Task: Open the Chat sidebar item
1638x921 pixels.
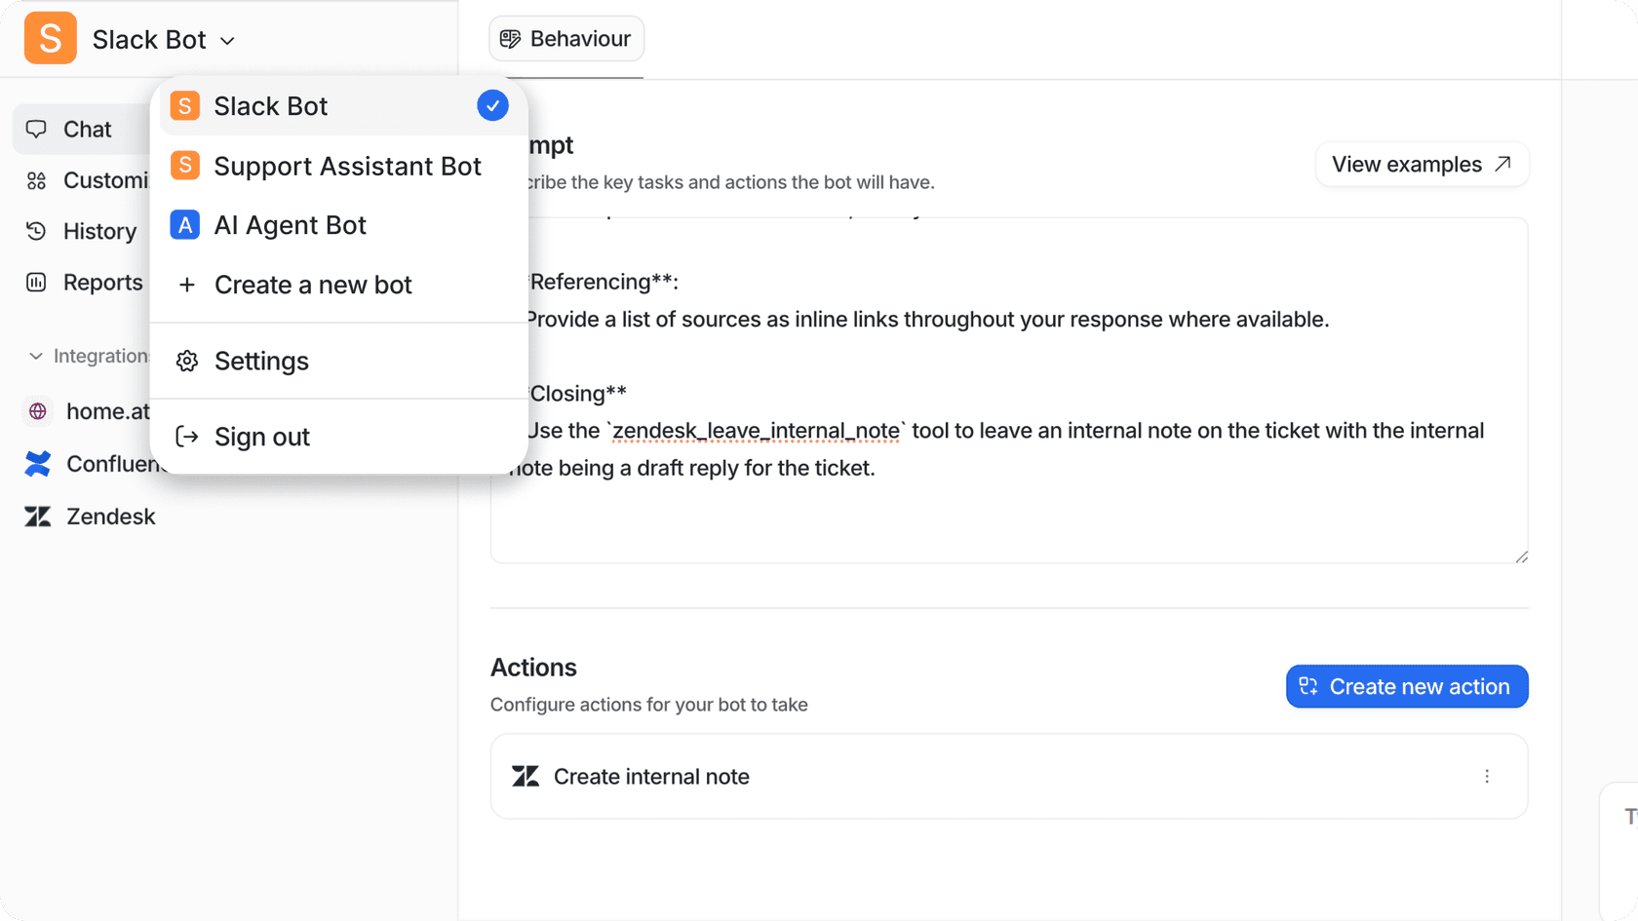Action: click(x=86, y=130)
